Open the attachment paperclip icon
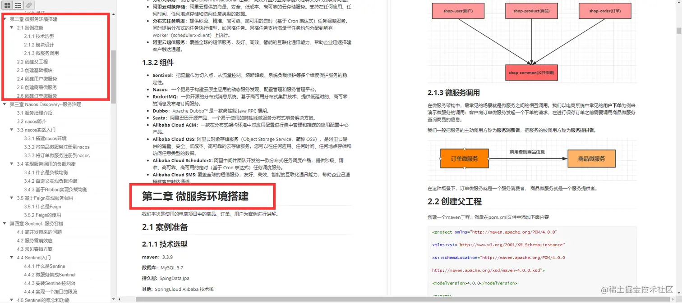Screen dimensions: 682x303 [28, 5]
